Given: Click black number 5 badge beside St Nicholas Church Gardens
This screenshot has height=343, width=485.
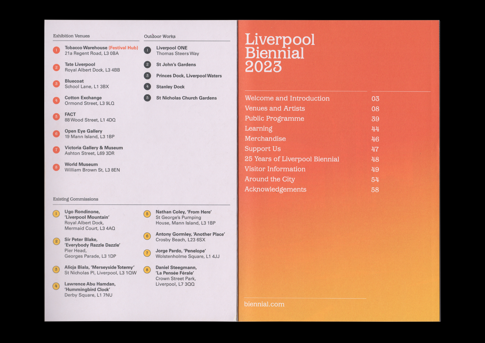Looking at the screenshot, I should 147,98.
